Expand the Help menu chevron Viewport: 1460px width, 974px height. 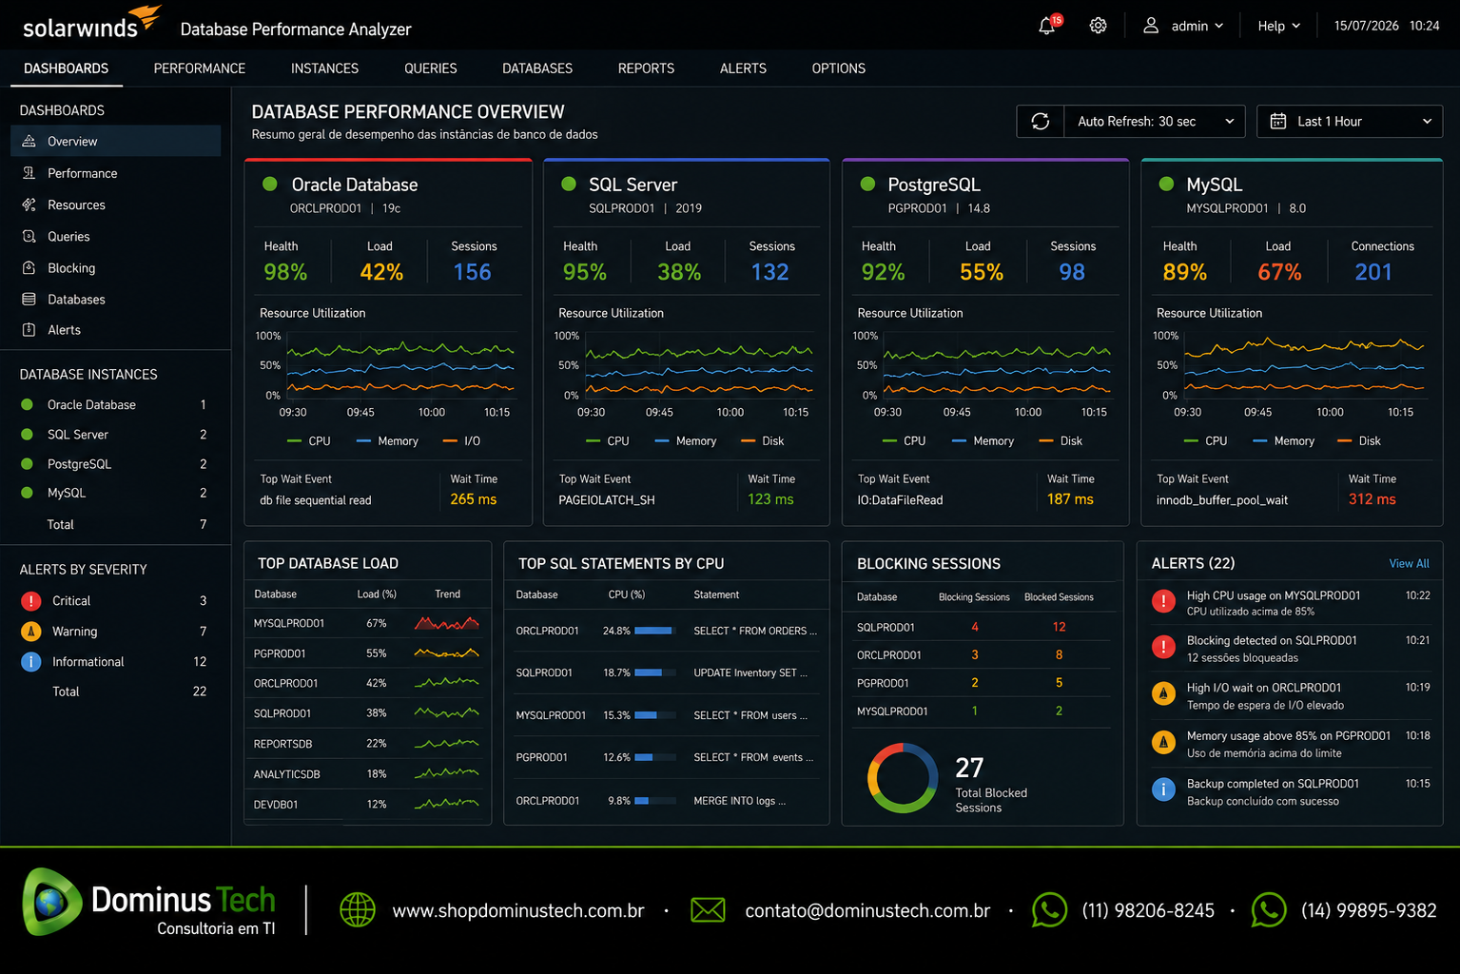point(1295,26)
